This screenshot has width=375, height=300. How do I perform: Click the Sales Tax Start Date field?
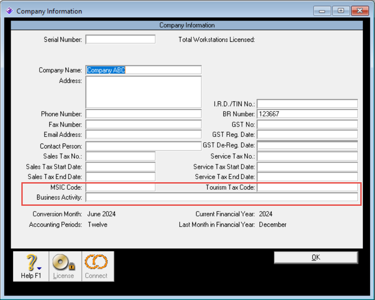coord(121,167)
